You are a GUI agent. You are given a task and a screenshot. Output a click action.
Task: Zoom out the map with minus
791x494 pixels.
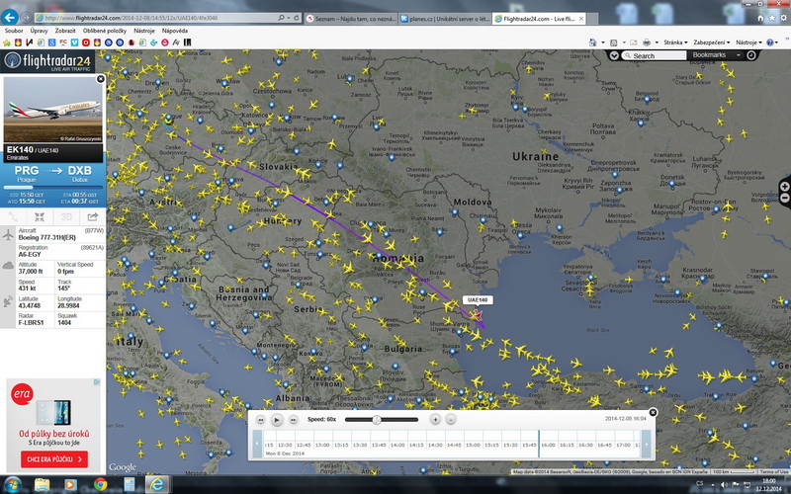click(785, 199)
